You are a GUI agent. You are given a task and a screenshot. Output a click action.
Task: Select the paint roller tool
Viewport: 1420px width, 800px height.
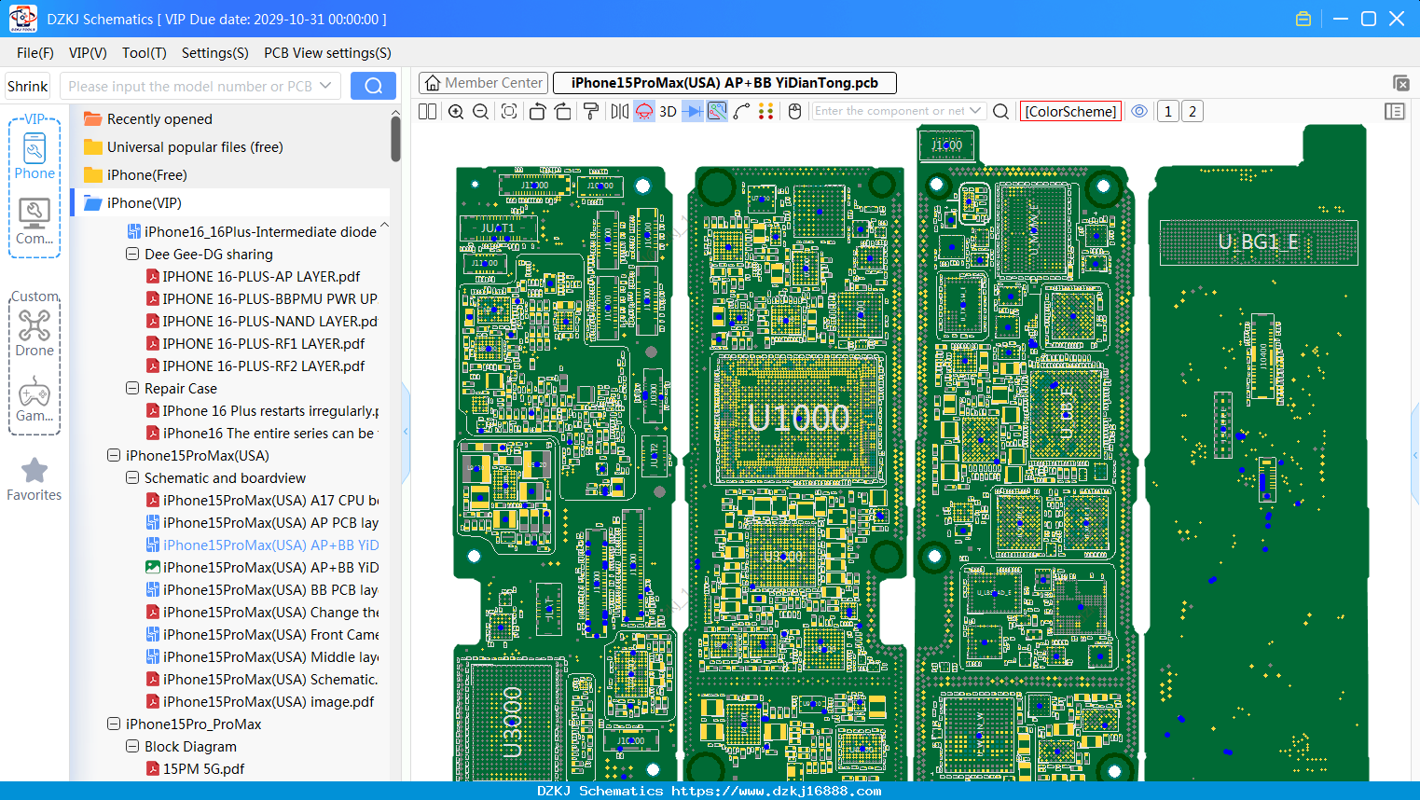point(591,112)
